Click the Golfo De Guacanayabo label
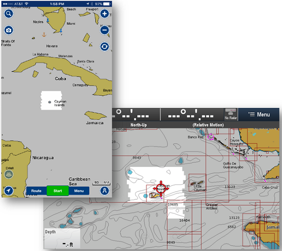The image size is (282, 251). click(233, 165)
